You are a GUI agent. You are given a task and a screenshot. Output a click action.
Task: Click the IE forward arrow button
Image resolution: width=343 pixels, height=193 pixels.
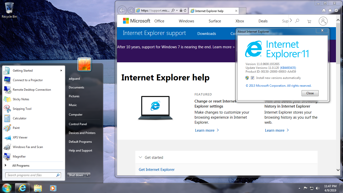[131, 10]
